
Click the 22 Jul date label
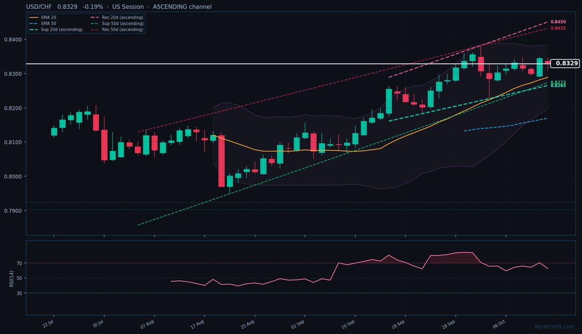pos(48,323)
